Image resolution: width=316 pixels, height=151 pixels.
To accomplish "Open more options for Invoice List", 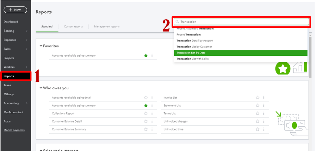I will click(x=263, y=98).
